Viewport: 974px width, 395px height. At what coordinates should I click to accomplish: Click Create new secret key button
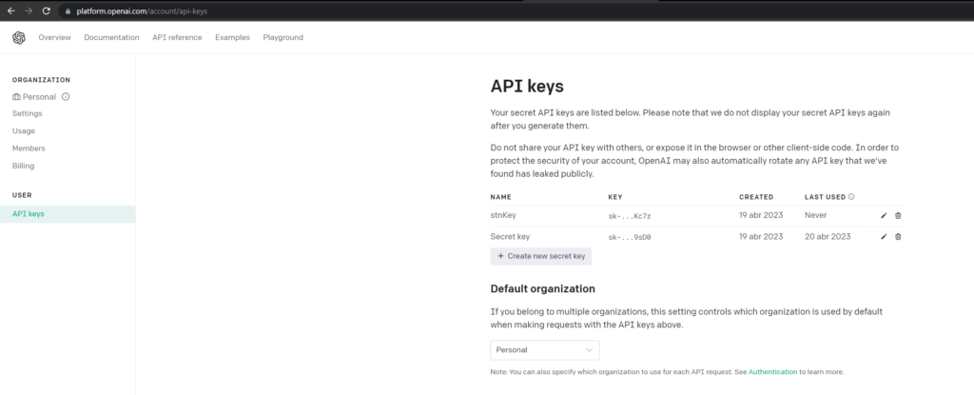[x=541, y=256]
